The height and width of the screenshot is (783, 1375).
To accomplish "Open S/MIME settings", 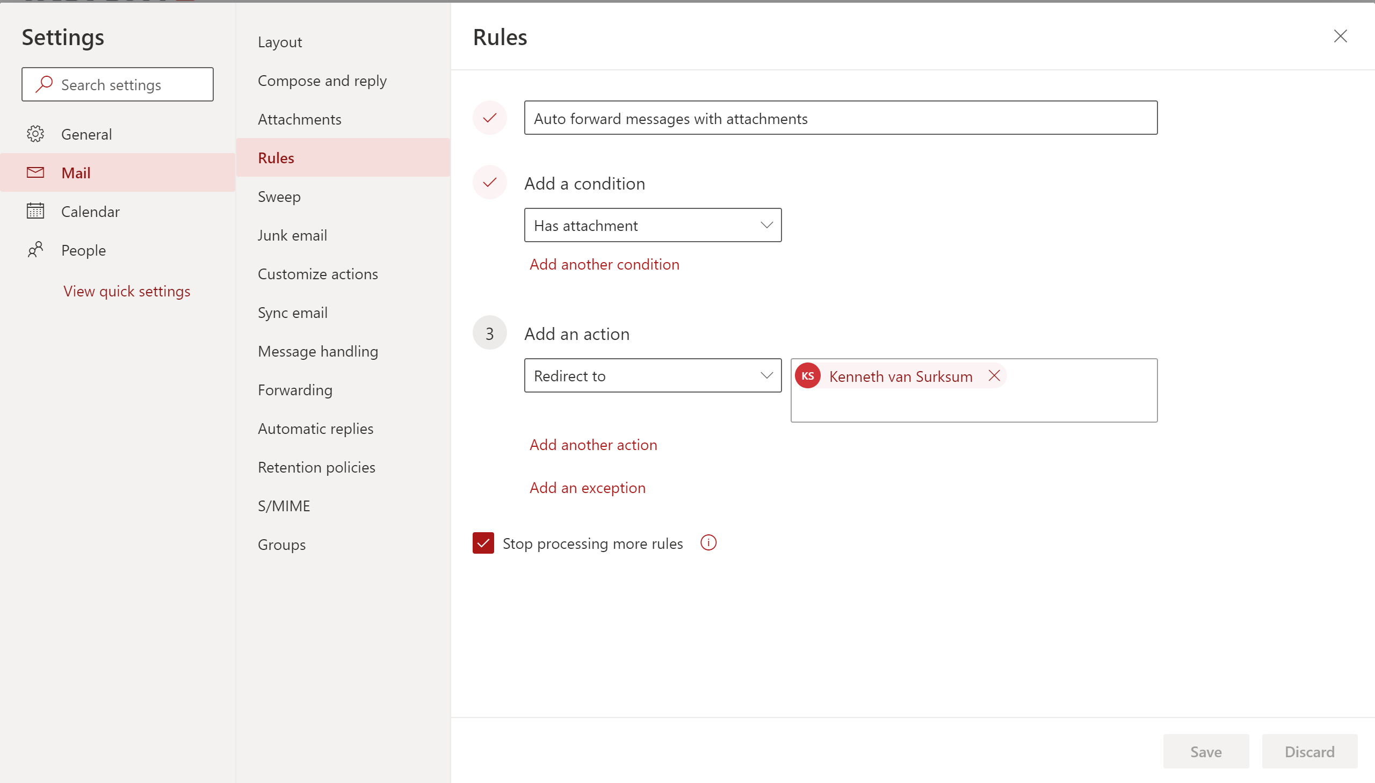I will point(343,506).
